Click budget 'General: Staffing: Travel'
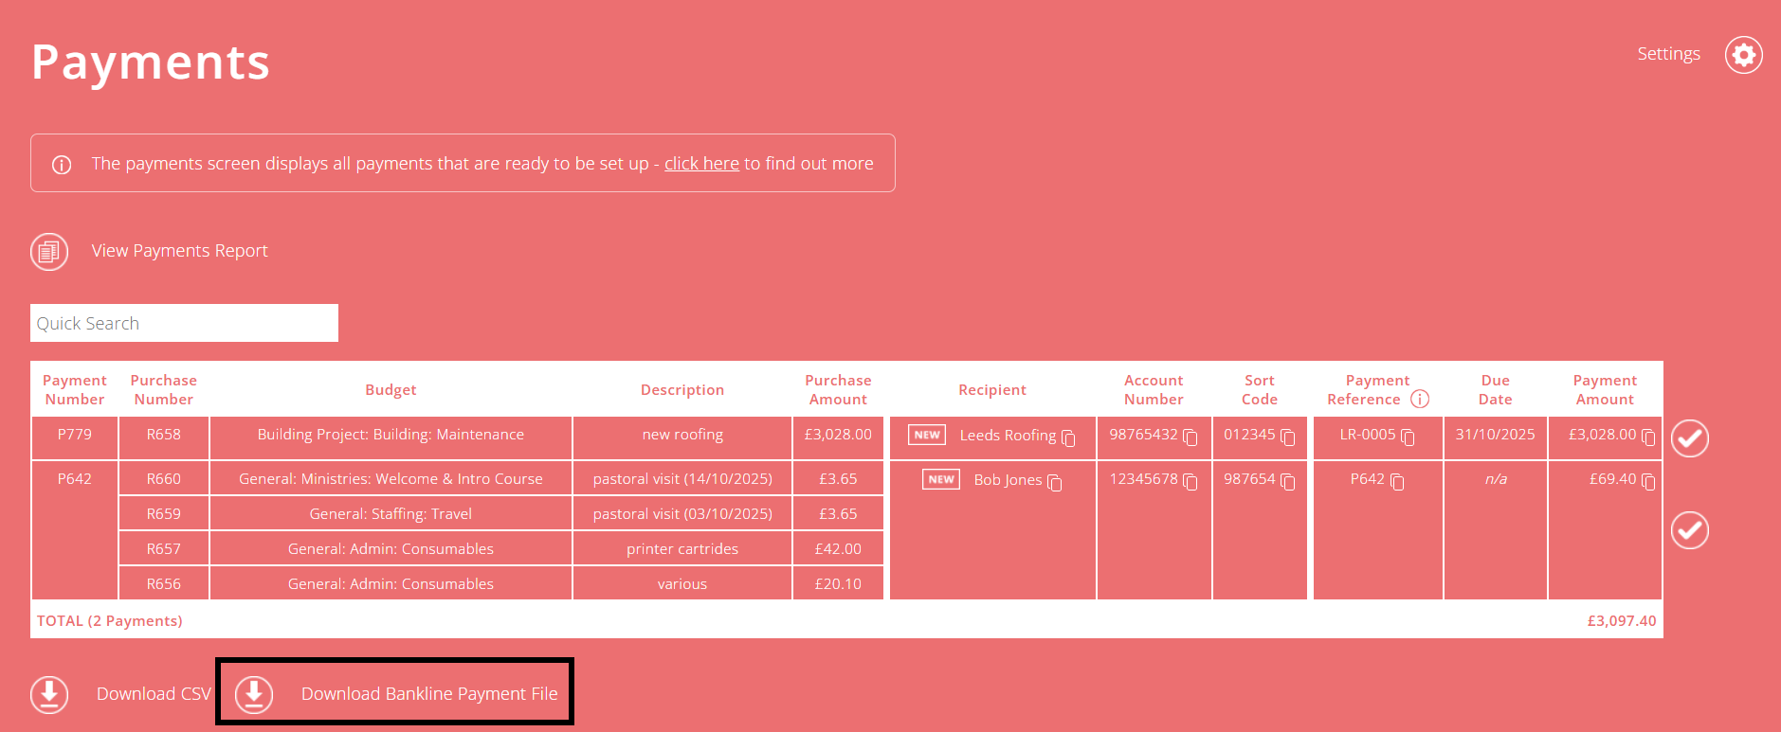This screenshot has height=732, width=1781. click(x=391, y=513)
